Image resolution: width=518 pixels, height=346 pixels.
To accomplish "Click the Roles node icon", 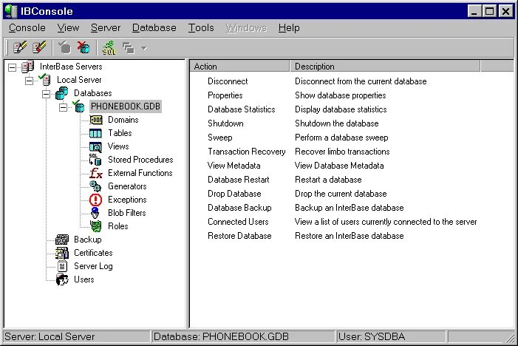I will 96,226.
